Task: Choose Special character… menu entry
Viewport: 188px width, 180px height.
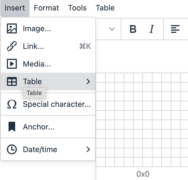Action: (48, 104)
